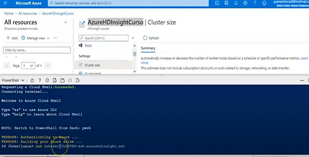Image resolution: width=309 pixels, height=157 pixels.
Task: Click Upload/Download files icon in Cloud Shell
Action: 55,80
